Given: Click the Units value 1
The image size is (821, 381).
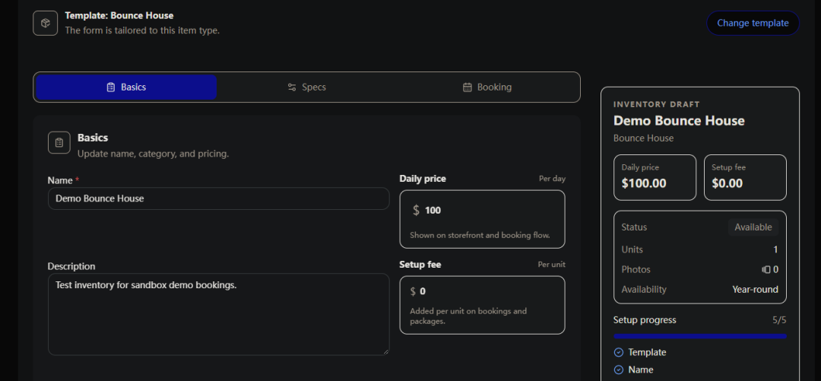Looking at the screenshot, I should coord(775,249).
